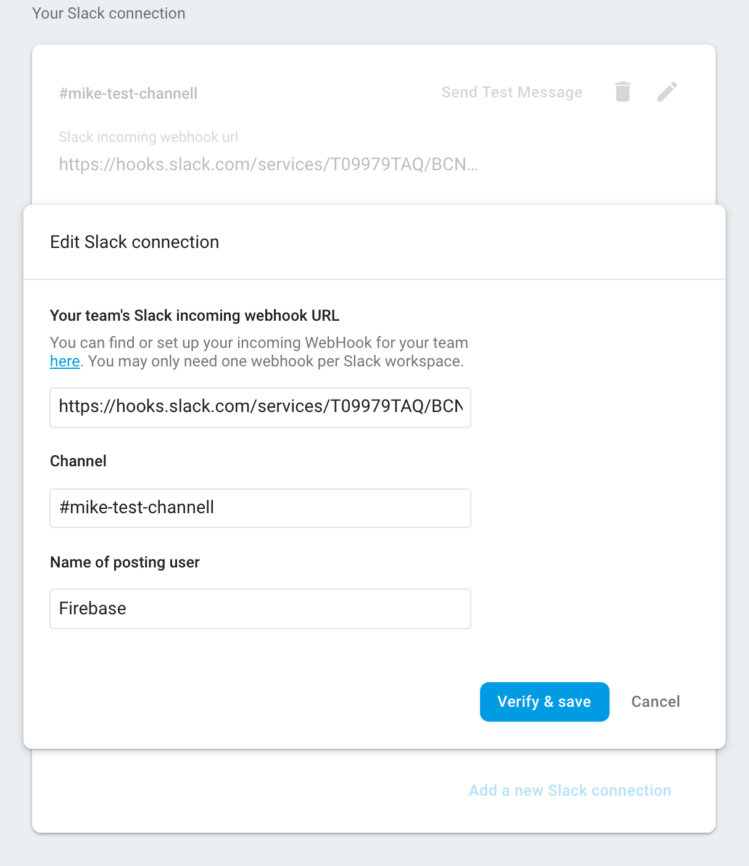
Task: Click the webhook setup instruction text
Action: [x=259, y=352]
